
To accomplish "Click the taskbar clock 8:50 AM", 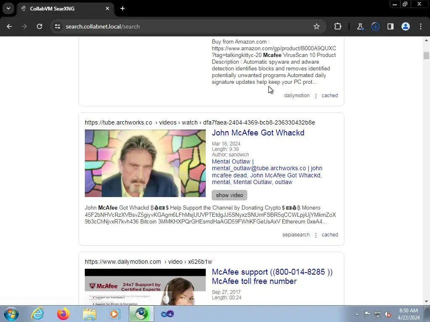I will point(409,314).
